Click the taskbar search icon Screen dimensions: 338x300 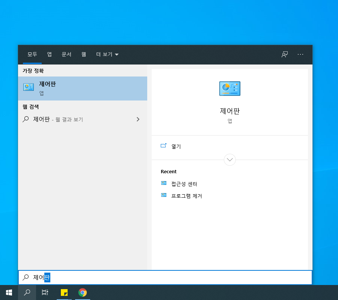tap(27, 292)
